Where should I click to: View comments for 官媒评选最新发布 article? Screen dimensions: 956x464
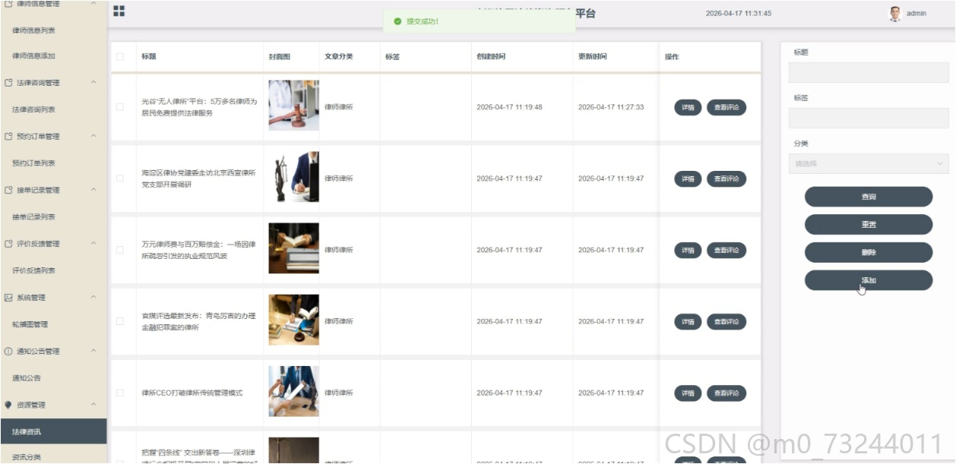[726, 321]
